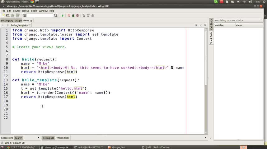Viewport: 267px width, 149px height.
Task: Click the toolbar search input field
Action: [x=40, y=16]
